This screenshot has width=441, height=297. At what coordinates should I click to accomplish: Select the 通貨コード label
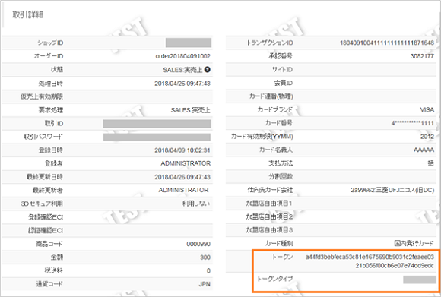(x=49, y=284)
